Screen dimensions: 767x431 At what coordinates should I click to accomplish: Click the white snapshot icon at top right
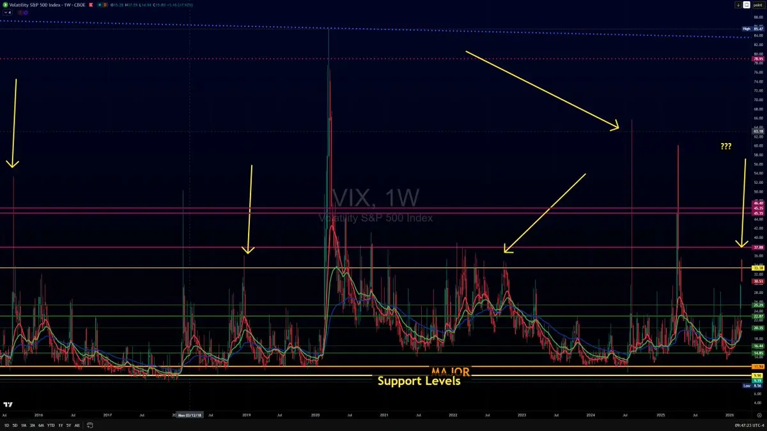[x=747, y=5]
